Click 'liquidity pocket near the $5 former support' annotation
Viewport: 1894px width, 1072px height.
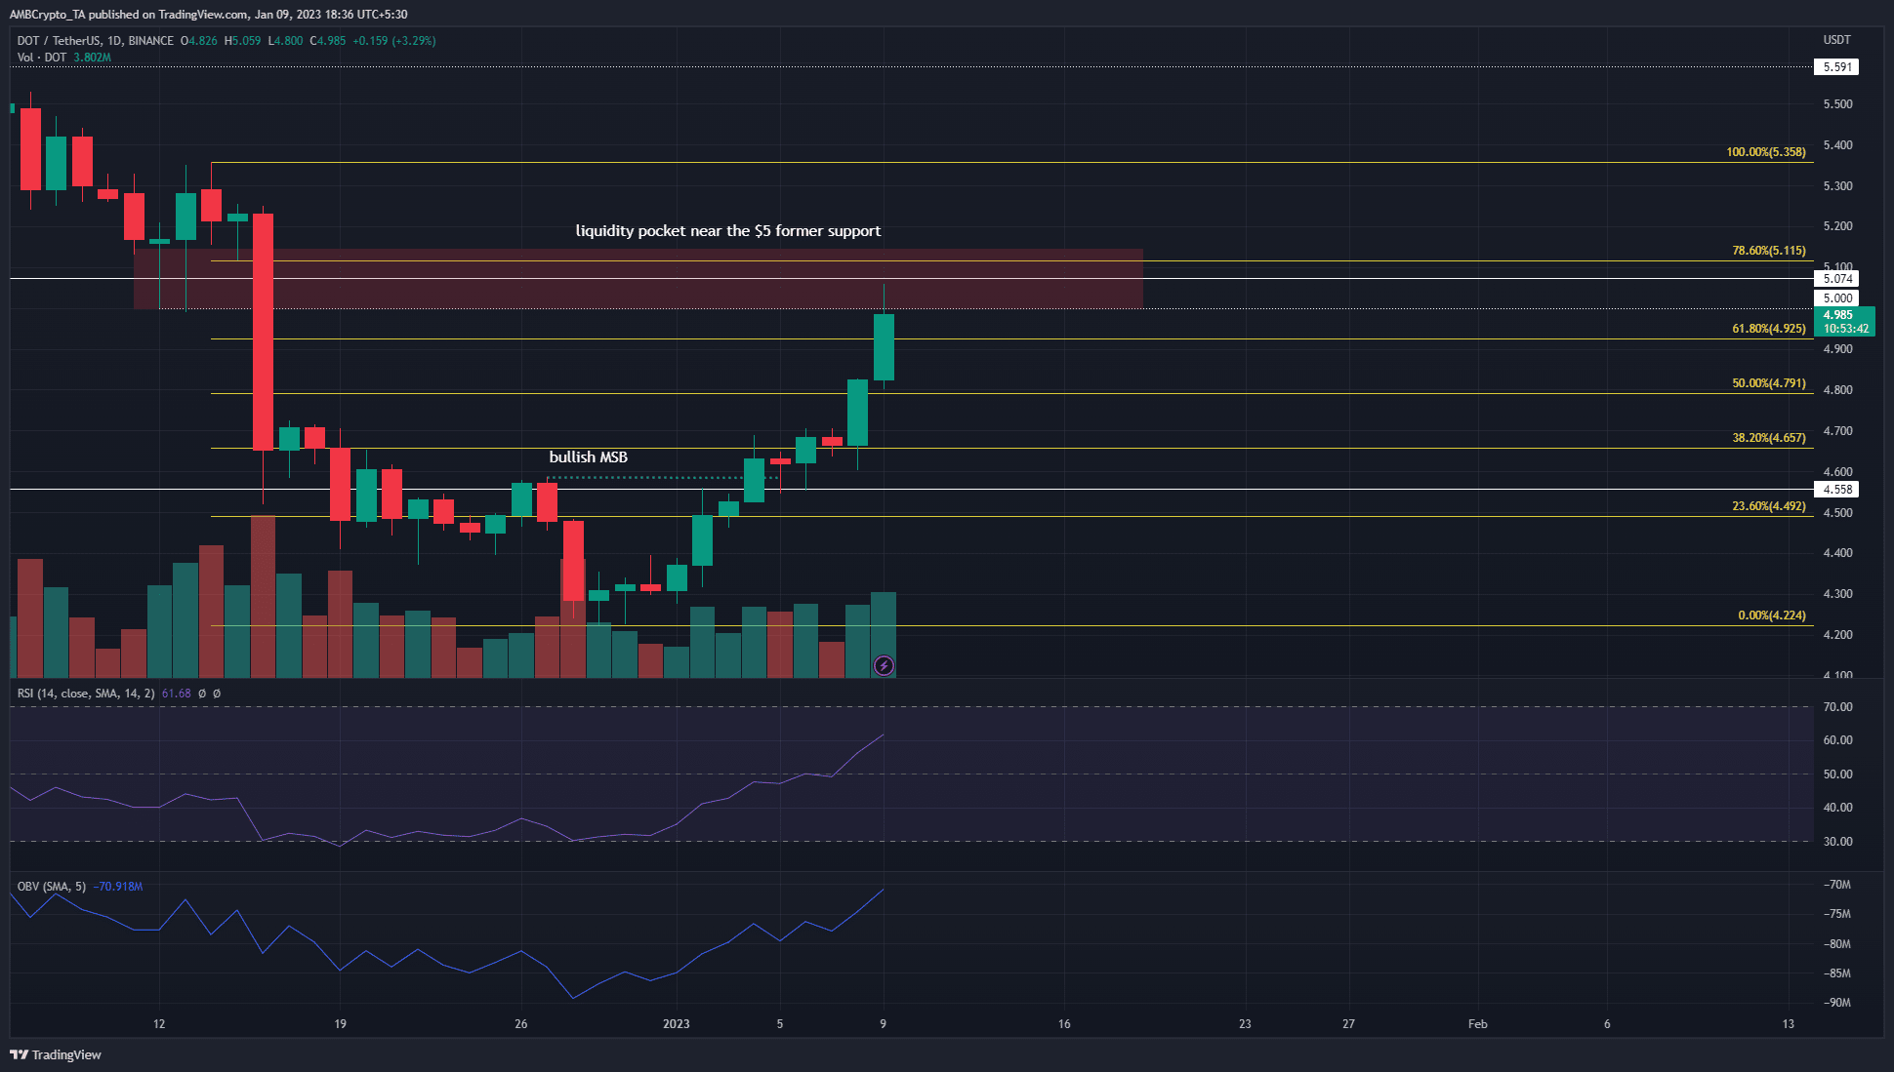pos(727,231)
